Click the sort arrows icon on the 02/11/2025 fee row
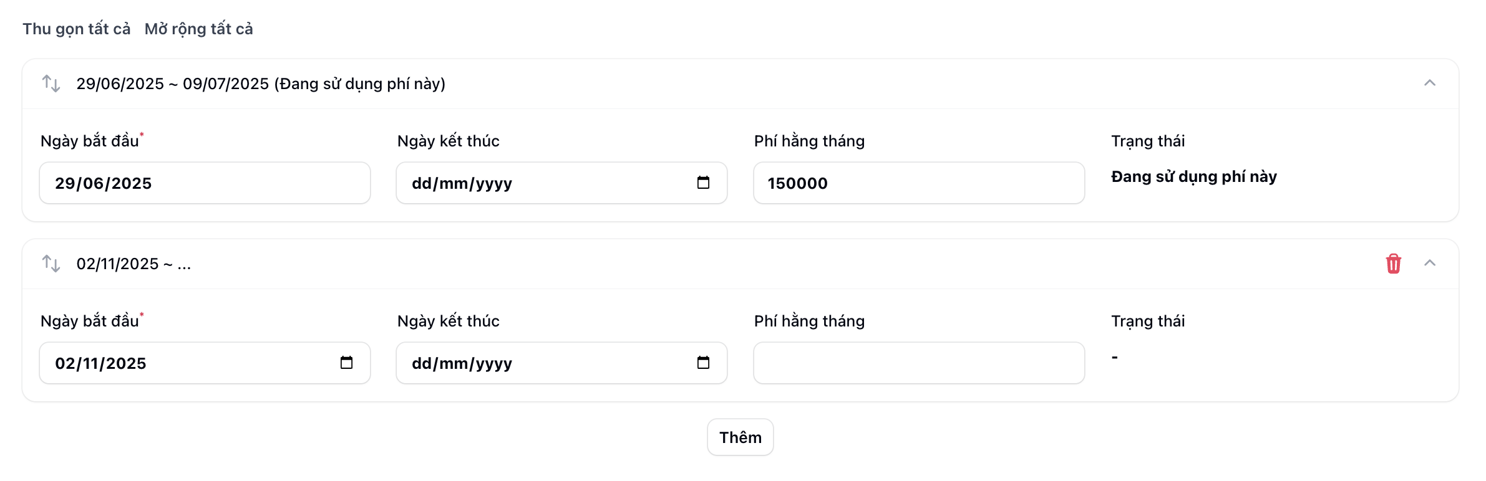The image size is (1486, 481). pos(51,264)
